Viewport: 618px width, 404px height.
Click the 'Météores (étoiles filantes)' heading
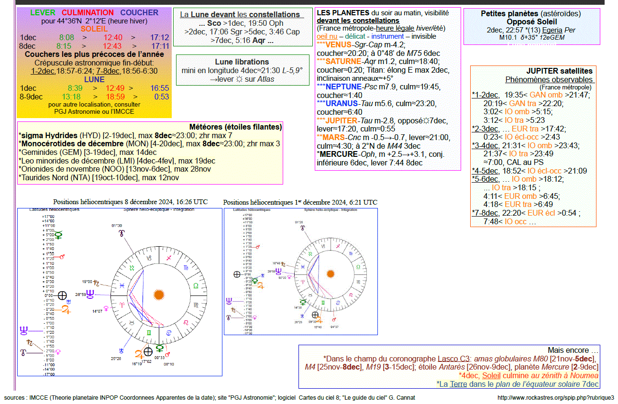(x=235, y=127)
